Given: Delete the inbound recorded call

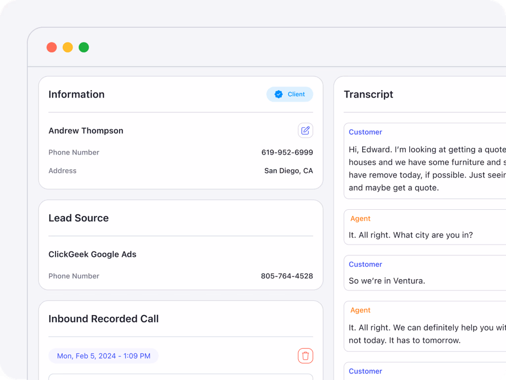Looking at the screenshot, I should pos(305,356).
